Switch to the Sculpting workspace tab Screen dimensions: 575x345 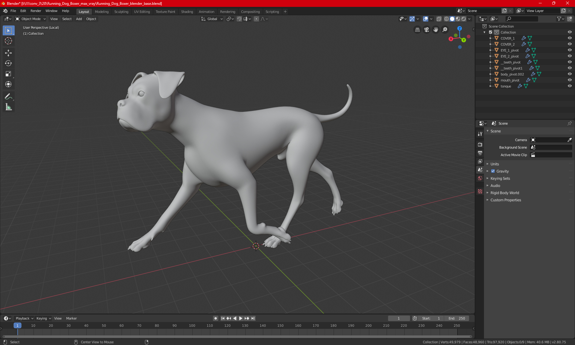[x=121, y=12]
